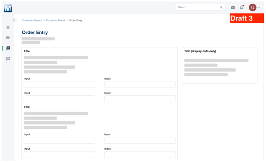Open the chat messages sidebar icon
This screenshot has width=266, height=163.
click(8, 59)
